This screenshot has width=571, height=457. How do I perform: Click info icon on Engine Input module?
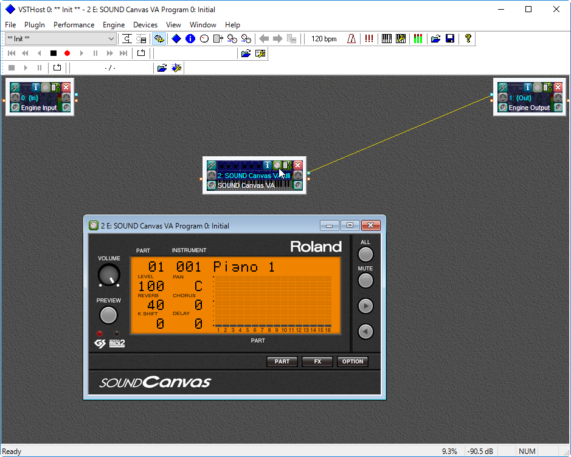[35, 88]
